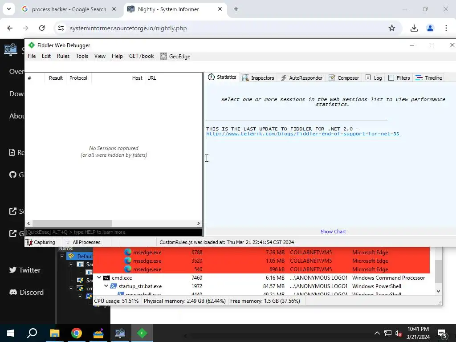Open the View menu in Fiddler
Image resolution: width=456 pixels, height=342 pixels.
click(100, 56)
